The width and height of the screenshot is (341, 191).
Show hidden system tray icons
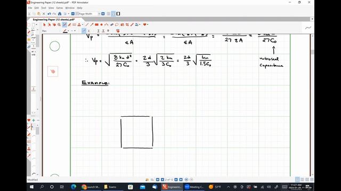229,187
